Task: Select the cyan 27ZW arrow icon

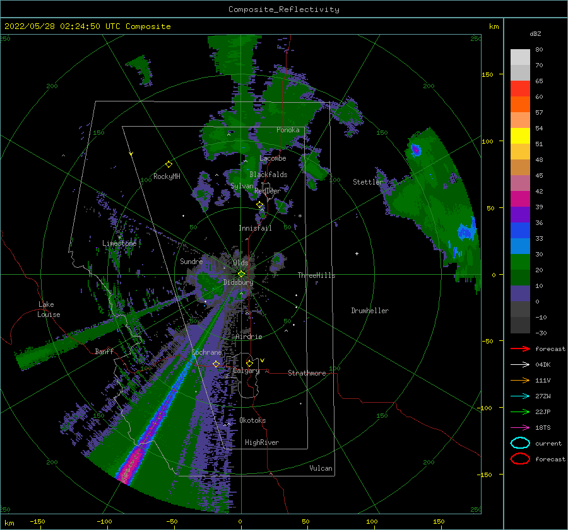Action: point(520,396)
